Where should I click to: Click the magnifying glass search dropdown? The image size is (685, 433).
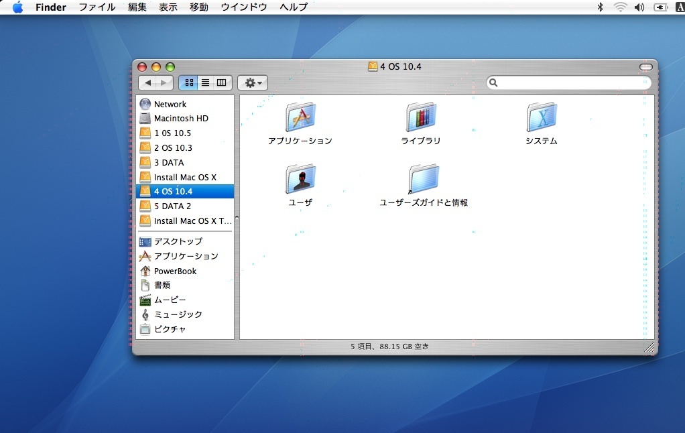point(494,82)
